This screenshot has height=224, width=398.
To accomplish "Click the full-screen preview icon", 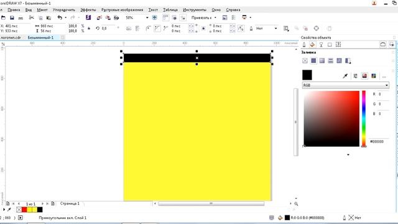I will [x=155, y=17].
